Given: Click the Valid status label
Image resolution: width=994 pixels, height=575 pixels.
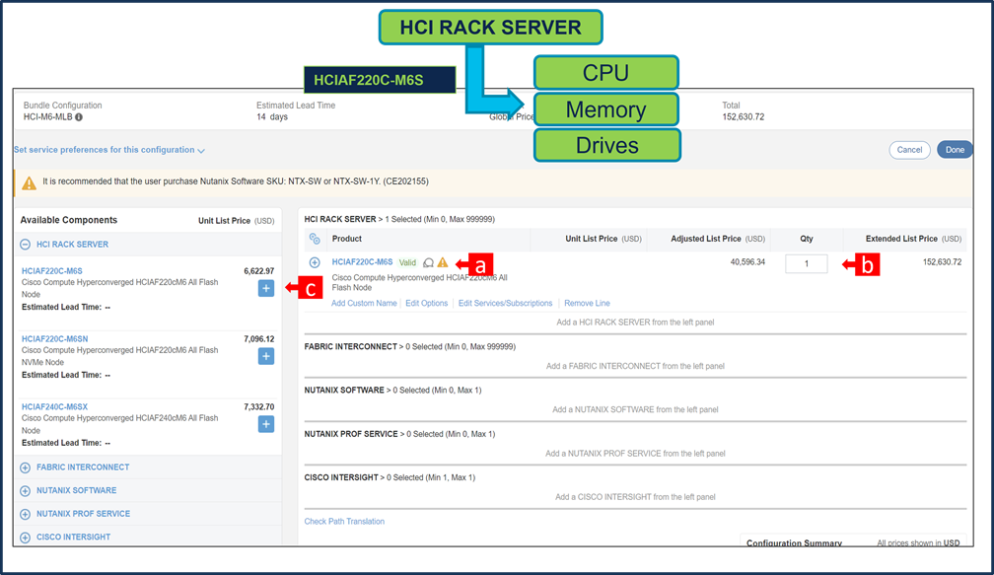Looking at the screenshot, I should [x=407, y=262].
